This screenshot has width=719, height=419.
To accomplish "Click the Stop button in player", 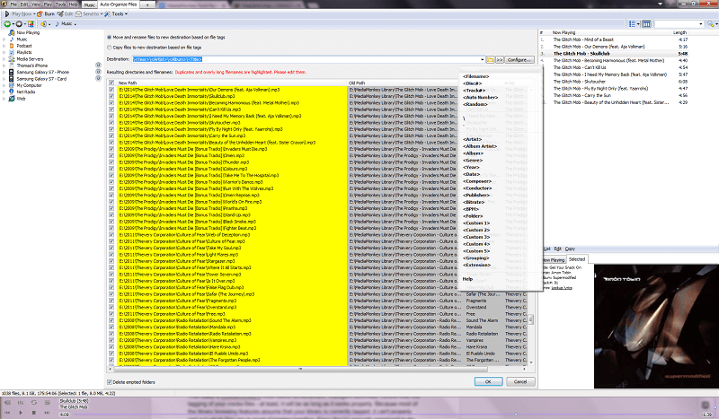I will 34,413.
